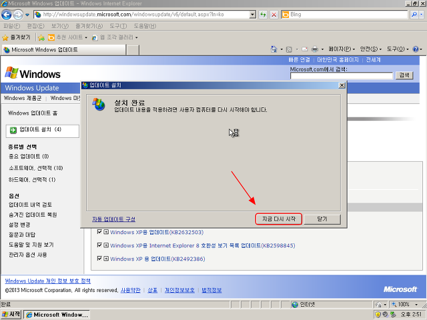Screen dimensions: 427x320
Task: Open the 도구(O) command bar dropdown
Action: (x=398, y=49)
